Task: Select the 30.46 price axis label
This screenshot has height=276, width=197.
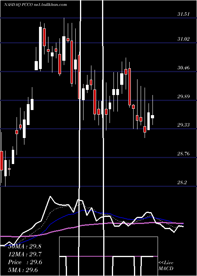Action: point(184,67)
